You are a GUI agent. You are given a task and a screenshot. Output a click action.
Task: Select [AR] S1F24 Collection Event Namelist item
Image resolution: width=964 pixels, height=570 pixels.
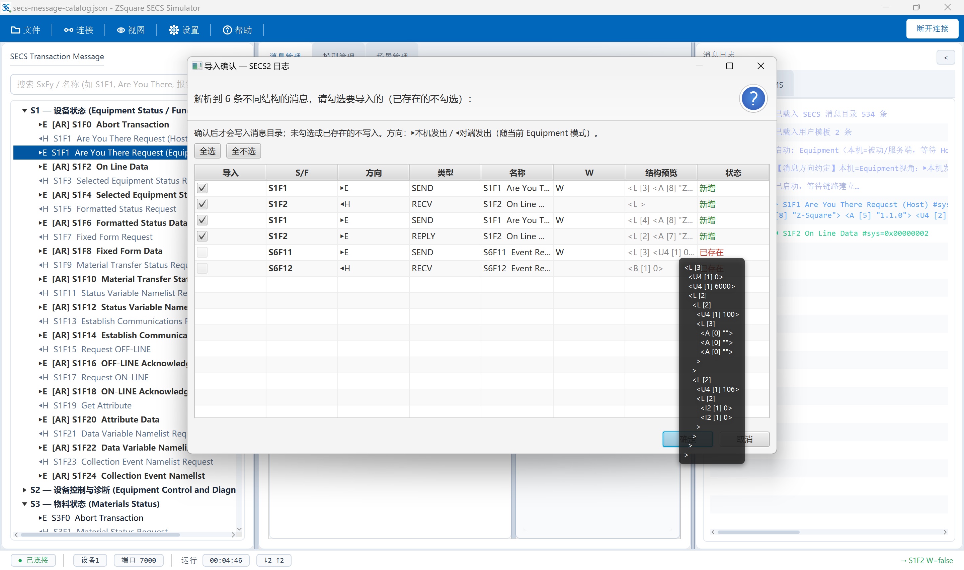122,476
